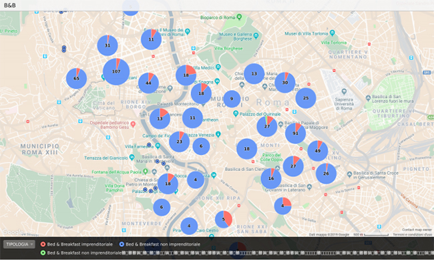434x261 pixels.
Task: Open the Contact map owner link
Action: (417, 230)
